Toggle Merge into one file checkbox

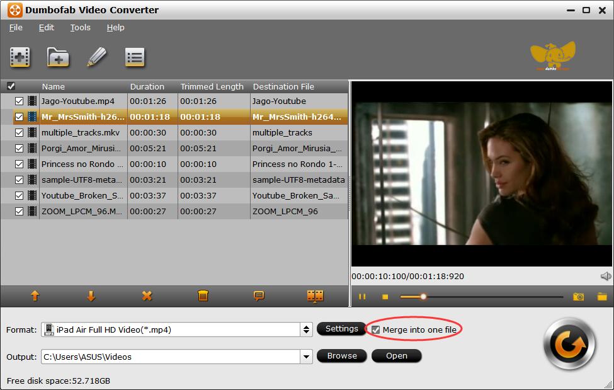(x=375, y=330)
